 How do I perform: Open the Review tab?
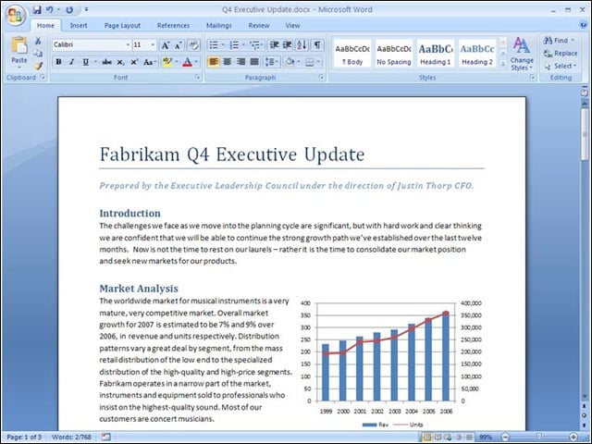coord(259,26)
